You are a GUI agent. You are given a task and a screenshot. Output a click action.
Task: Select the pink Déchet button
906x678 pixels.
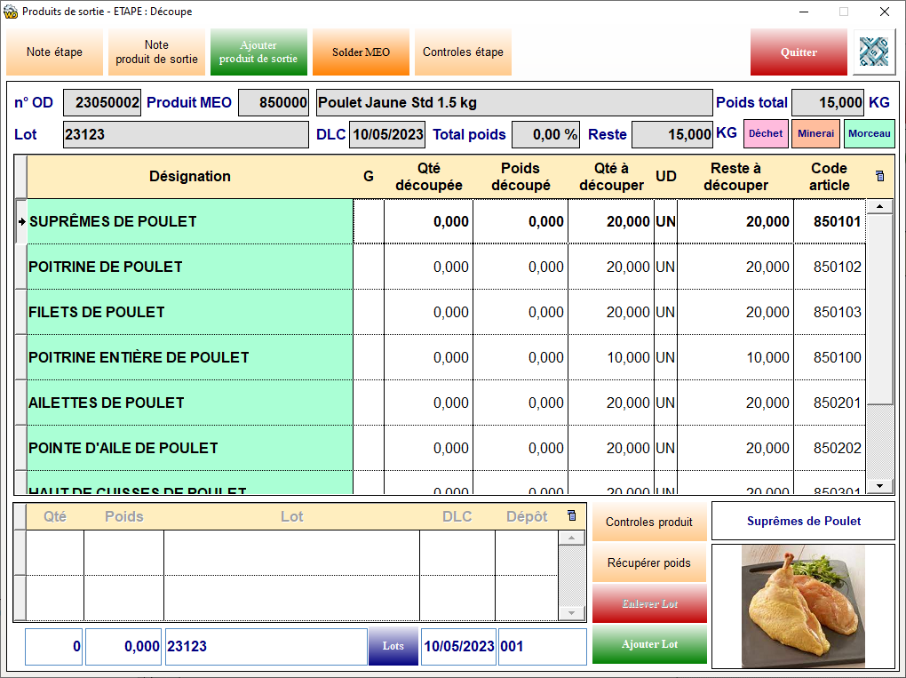pos(765,134)
